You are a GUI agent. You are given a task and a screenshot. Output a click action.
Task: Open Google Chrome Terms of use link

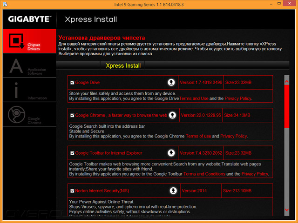pyautogui.click(x=198, y=136)
